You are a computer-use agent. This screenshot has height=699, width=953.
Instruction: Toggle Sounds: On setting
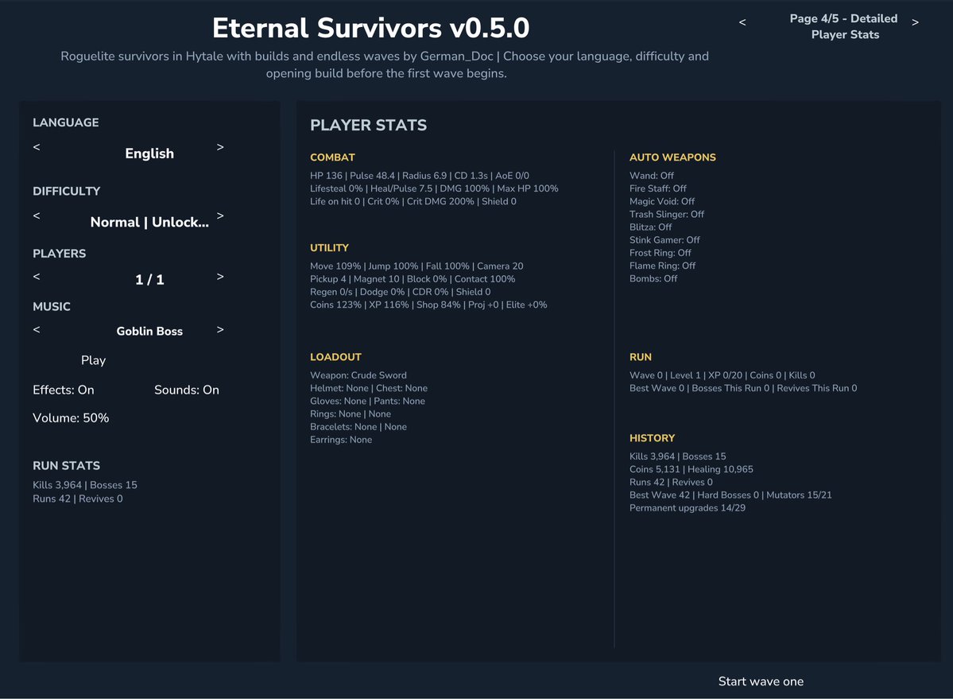(x=187, y=390)
